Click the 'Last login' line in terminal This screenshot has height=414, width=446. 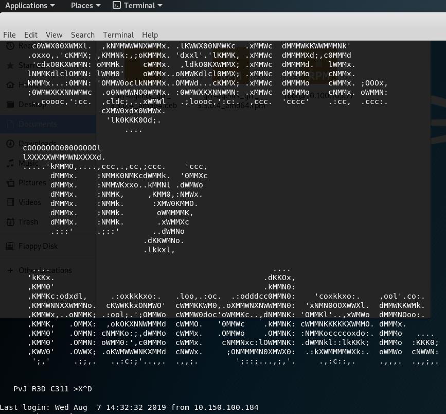[129, 407]
